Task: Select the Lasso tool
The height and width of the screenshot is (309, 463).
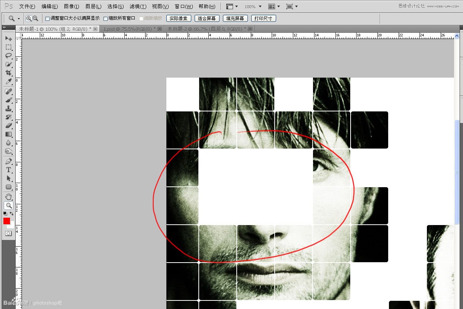Action: point(8,56)
